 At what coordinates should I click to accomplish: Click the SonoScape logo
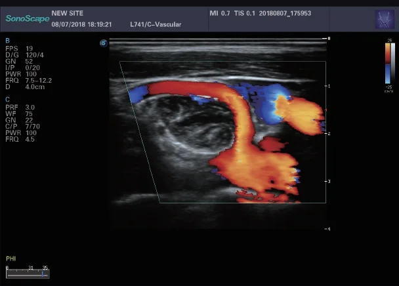click(27, 18)
